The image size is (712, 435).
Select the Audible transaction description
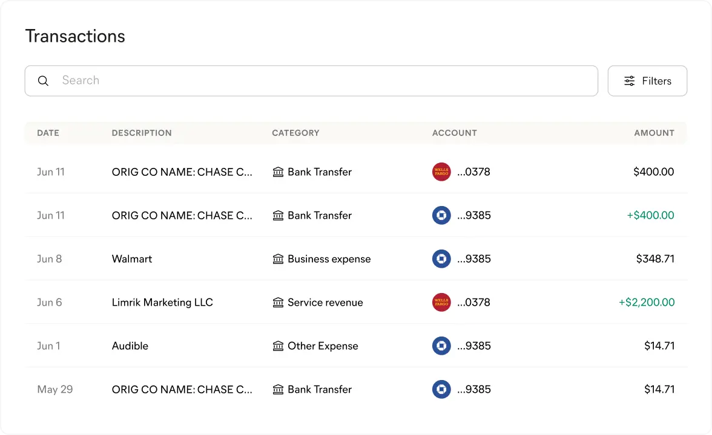pos(130,346)
